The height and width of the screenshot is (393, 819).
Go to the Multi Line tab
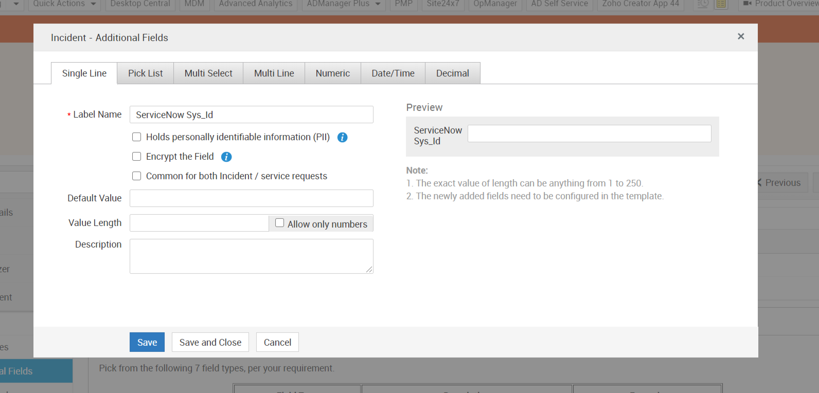tap(274, 73)
